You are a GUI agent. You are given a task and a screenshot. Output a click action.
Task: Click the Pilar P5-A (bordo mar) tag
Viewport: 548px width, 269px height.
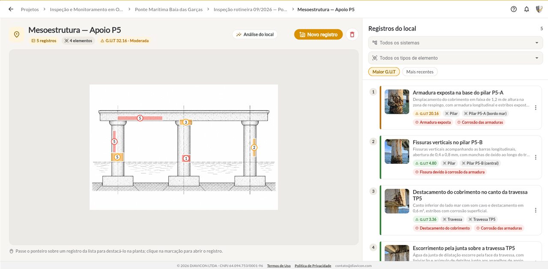click(485, 113)
